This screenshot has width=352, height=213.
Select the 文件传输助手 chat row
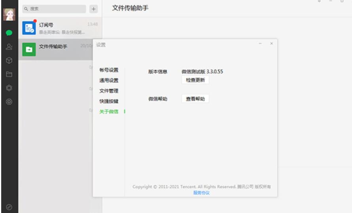coord(56,49)
